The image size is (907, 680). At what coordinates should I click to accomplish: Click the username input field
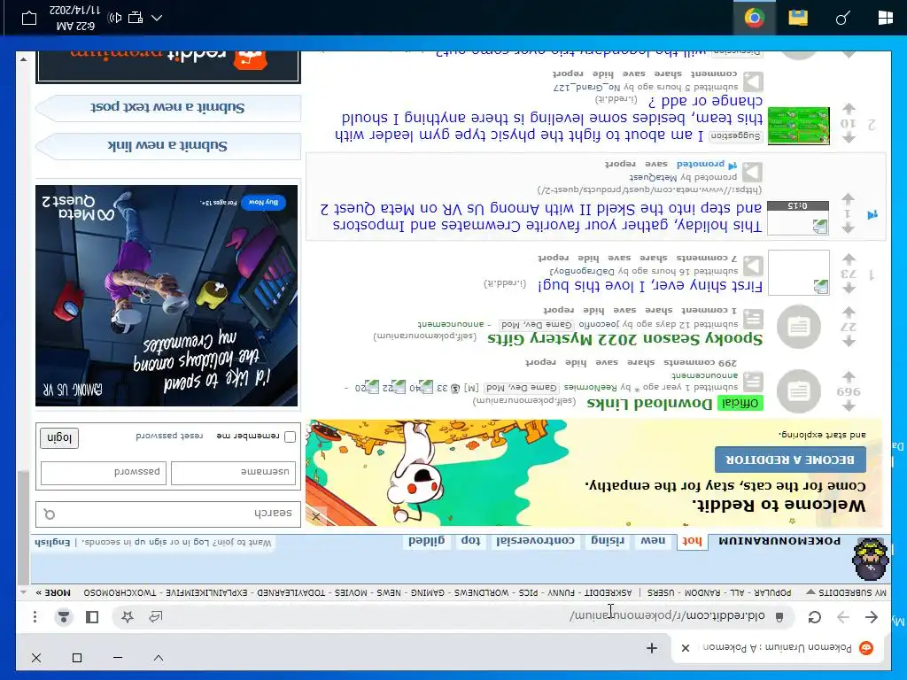click(x=233, y=473)
